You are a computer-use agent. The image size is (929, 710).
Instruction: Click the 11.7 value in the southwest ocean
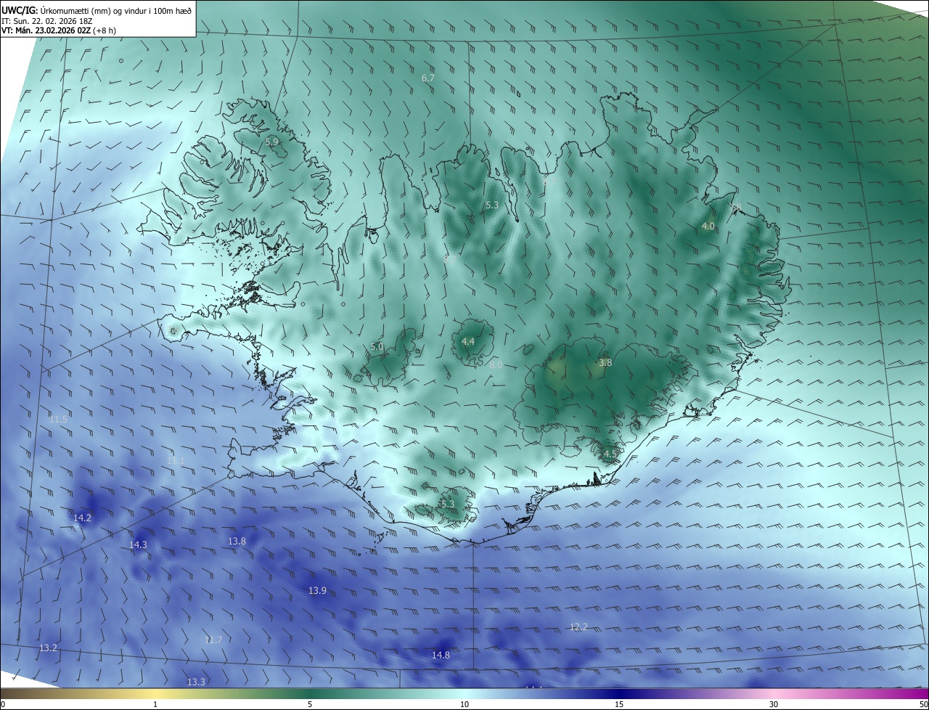[x=213, y=640]
